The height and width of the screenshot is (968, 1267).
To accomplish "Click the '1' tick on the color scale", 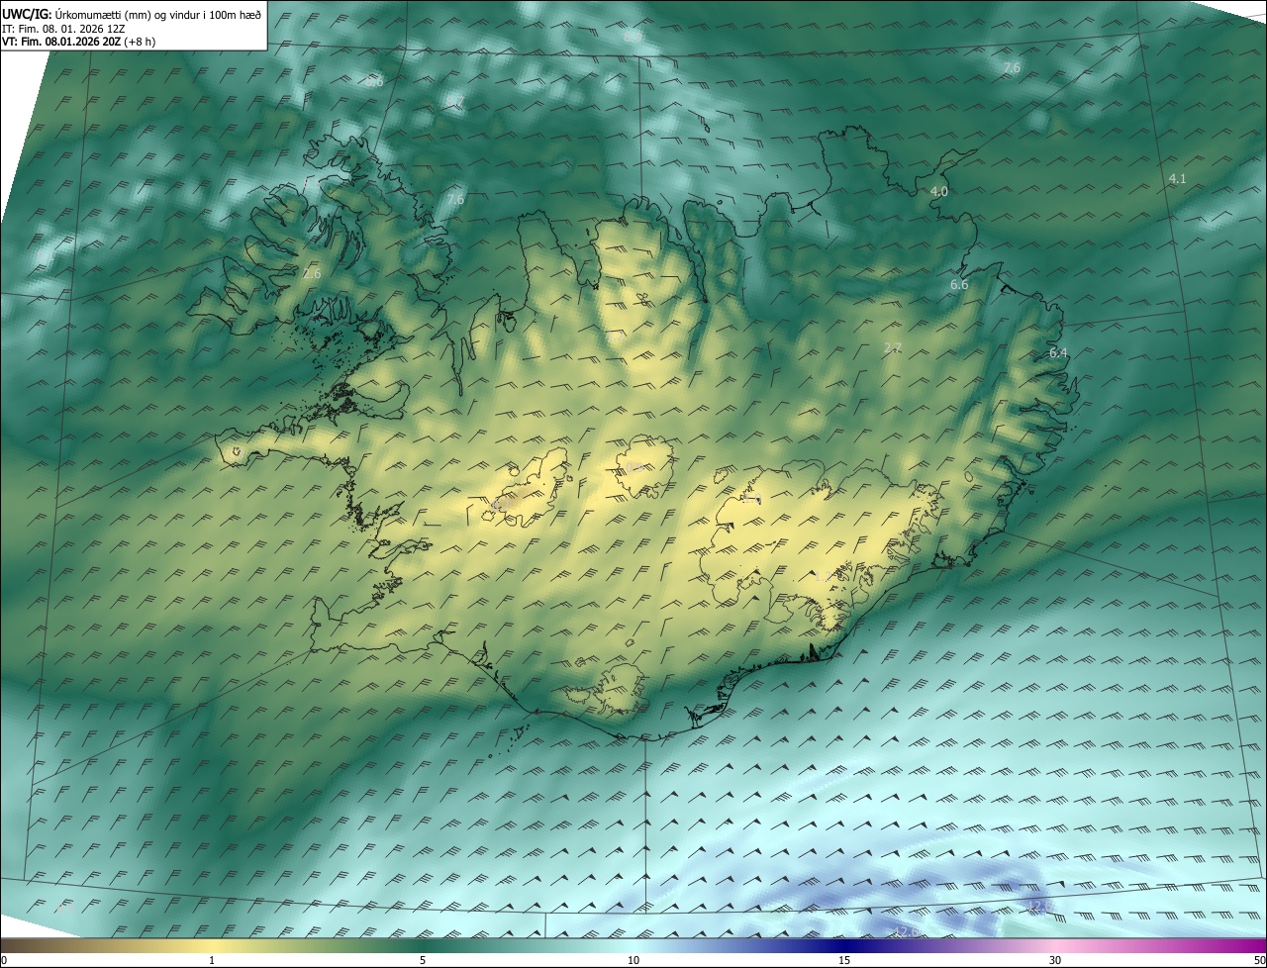I will coord(212,960).
